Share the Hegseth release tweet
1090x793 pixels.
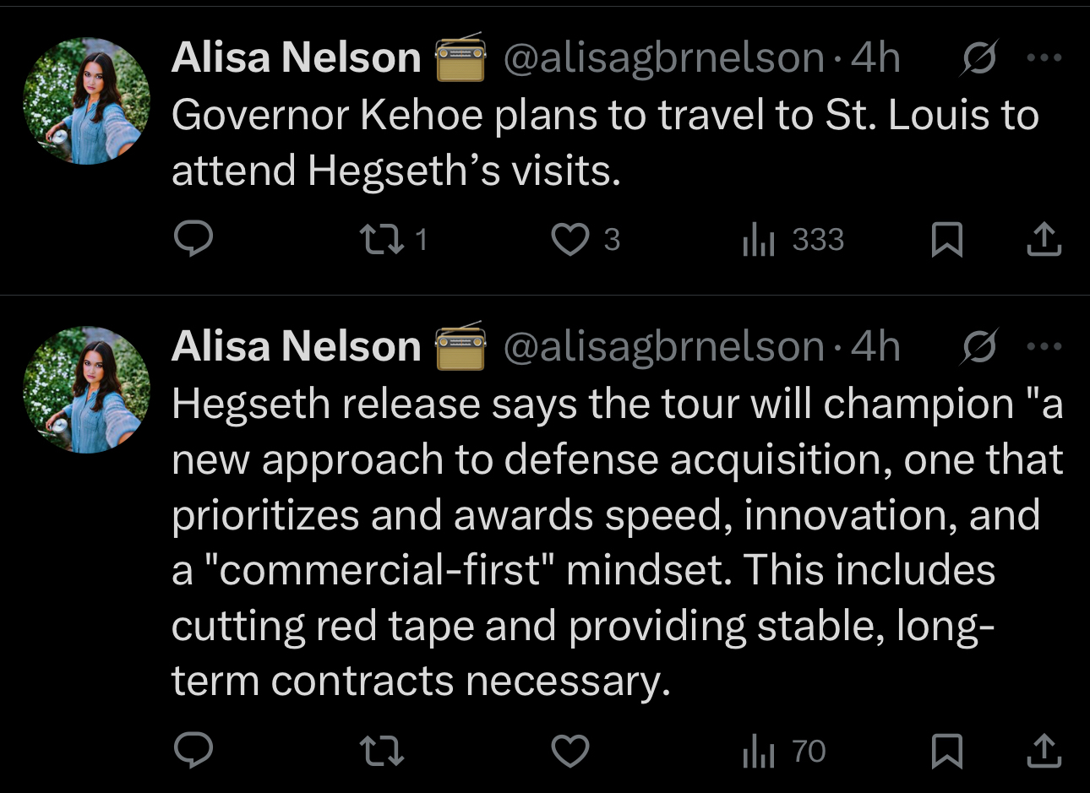click(x=1044, y=750)
